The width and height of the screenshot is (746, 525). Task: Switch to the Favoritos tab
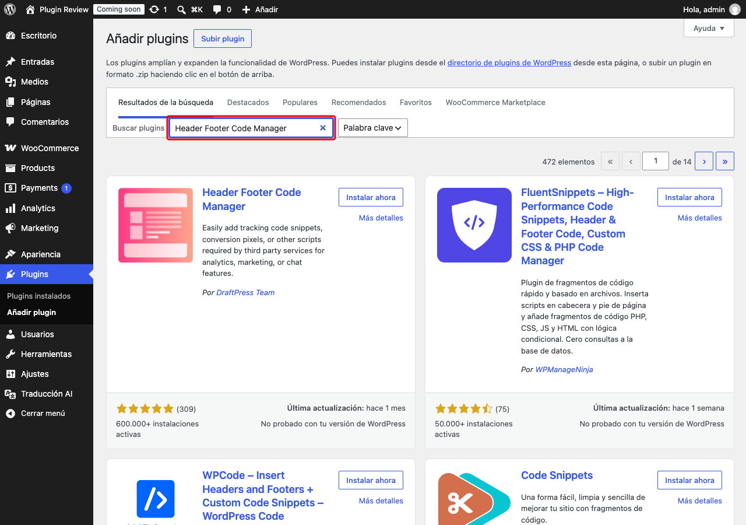(x=416, y=103)
